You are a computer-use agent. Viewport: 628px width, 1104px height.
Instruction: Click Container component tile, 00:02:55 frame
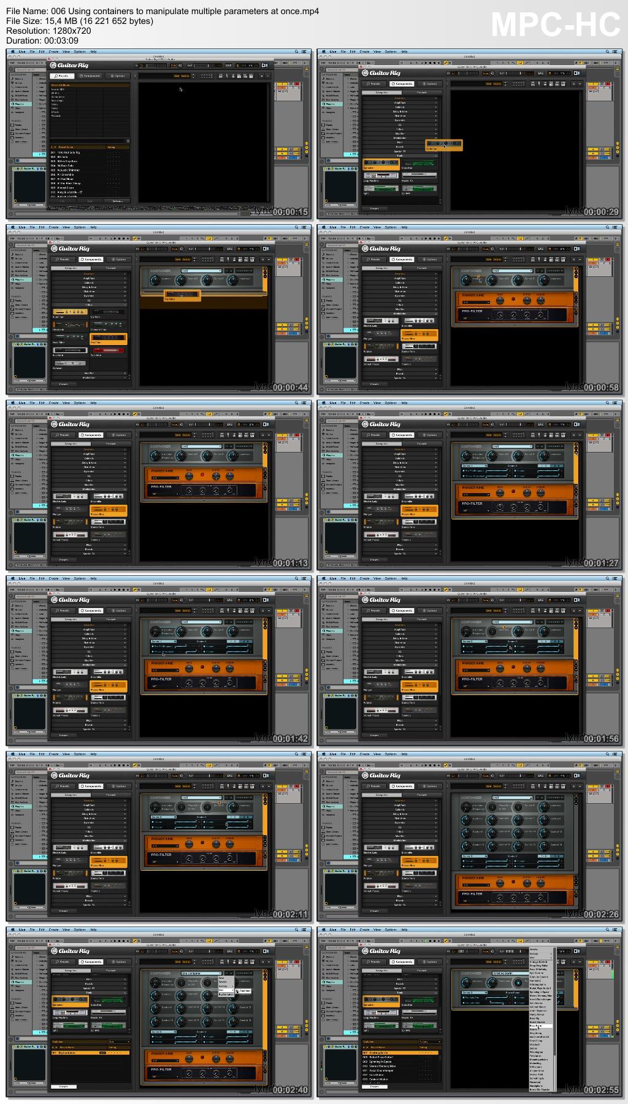(381, 1001)
